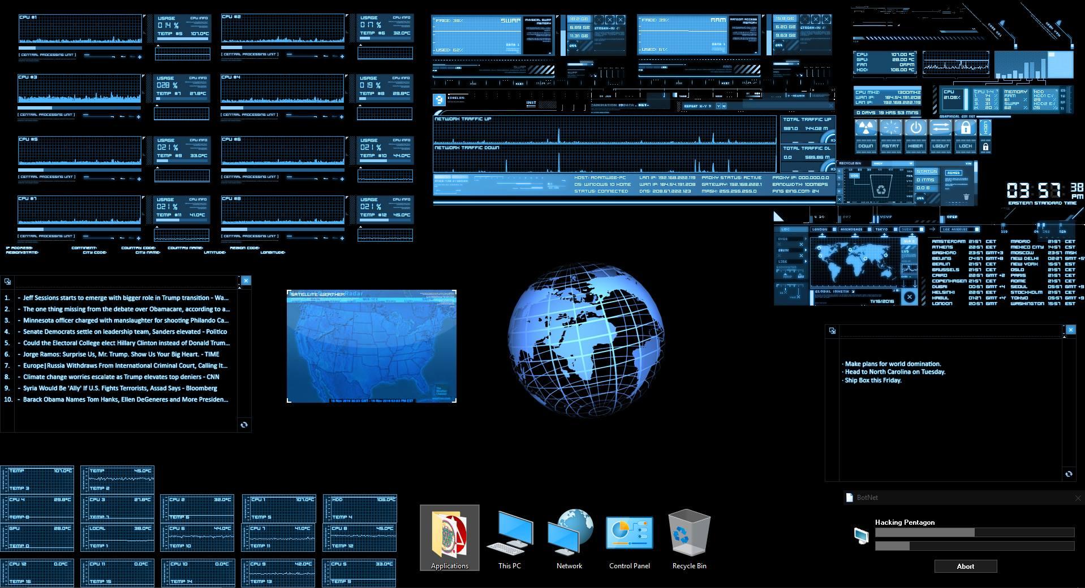Choose Y for REPEAT X-Y prompt
This screenshot has height=588, width=1085.
[718, 106]
